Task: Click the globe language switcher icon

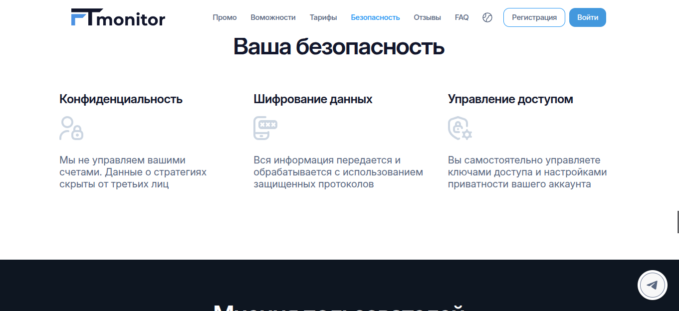Action: tap(487, 17)
